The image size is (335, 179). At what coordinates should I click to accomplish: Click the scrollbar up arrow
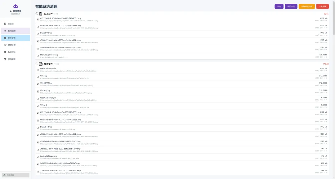coord(334,1)
